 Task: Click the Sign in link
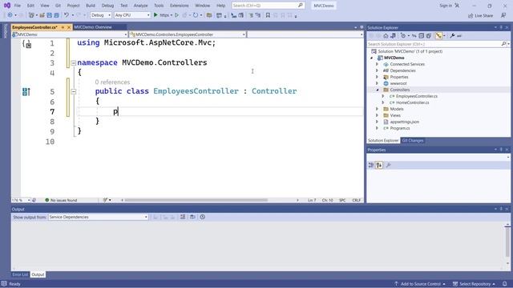click(x=446, y=6)
